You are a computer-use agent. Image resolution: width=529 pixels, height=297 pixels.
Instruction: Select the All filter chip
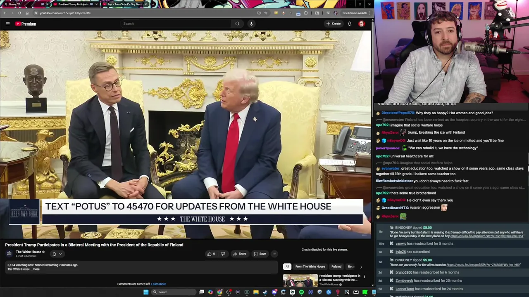pyautogui.click(x=287, y=266)
